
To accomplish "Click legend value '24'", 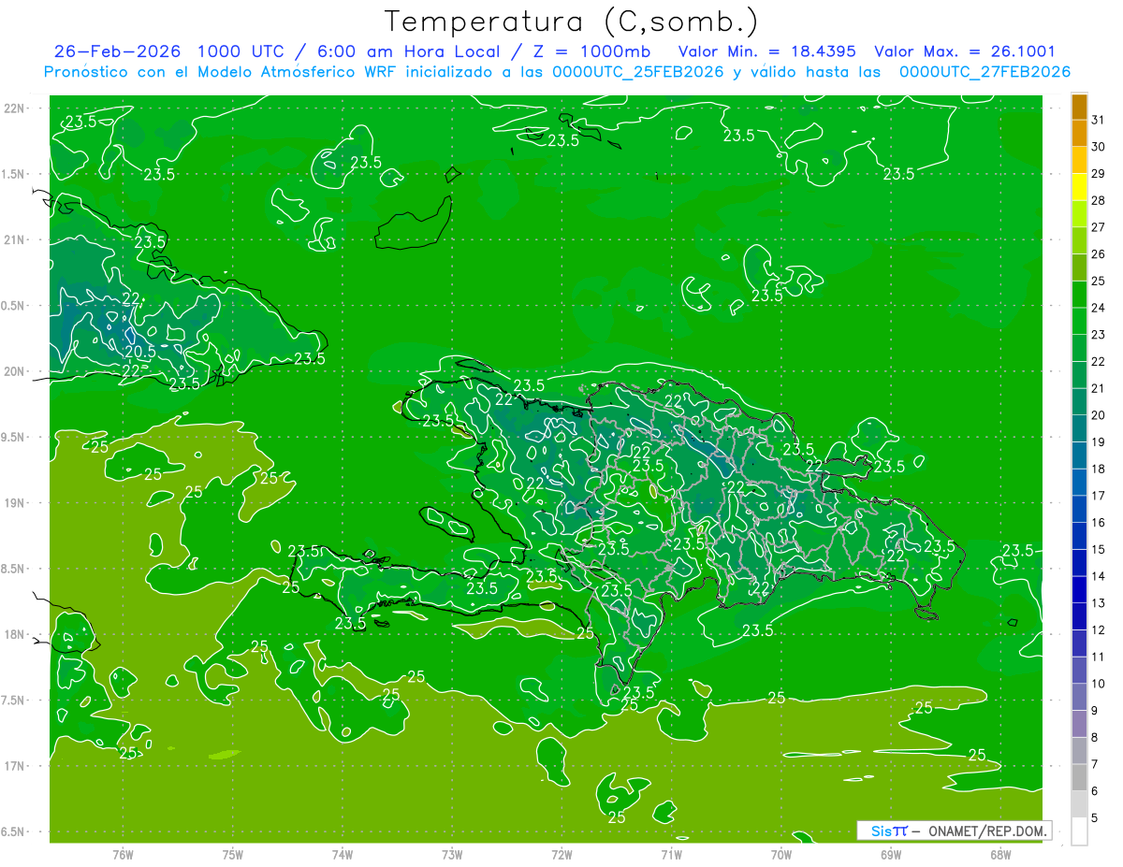I will [x=1099, y=308].
